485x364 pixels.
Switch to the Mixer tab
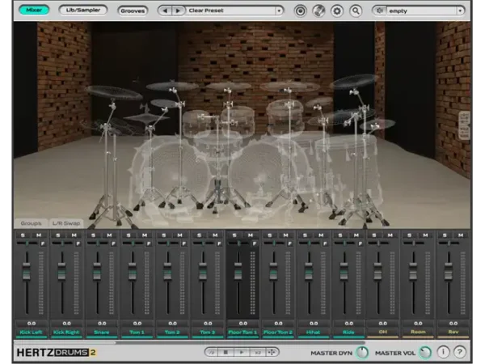pos(34,10)
